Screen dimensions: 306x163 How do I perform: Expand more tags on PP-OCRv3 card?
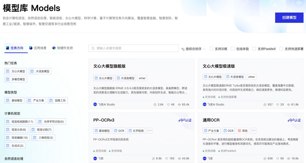(x=150, y=131)
